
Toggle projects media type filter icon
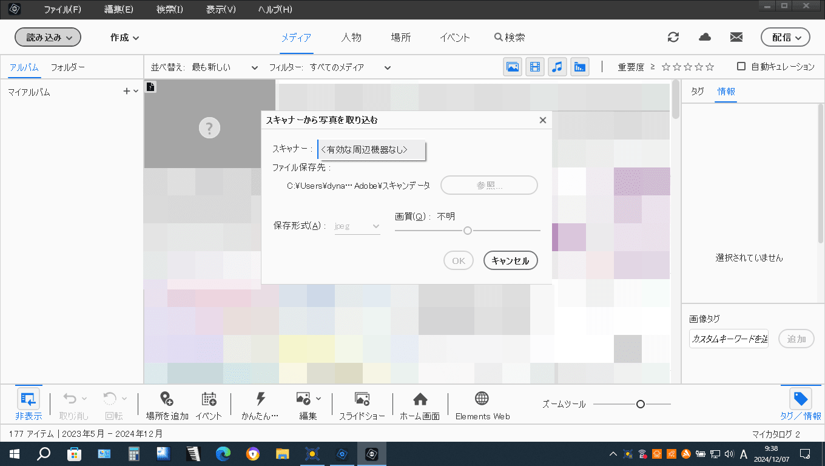pyautogui.click(x=580, y=67)
